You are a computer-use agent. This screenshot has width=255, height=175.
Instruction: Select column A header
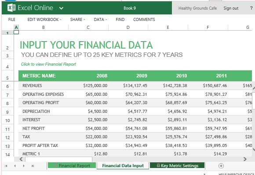[x=16, y=28]
